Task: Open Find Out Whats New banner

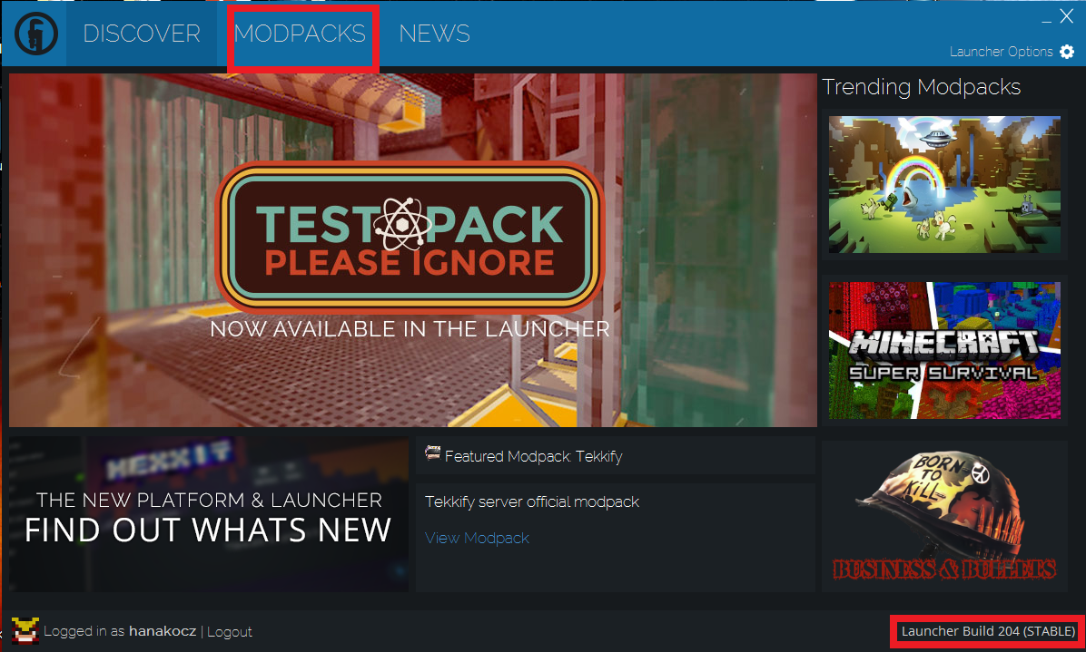Action: click(x=209, y=514)
